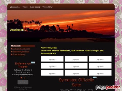Open the last Egyiptom thumbnail in the top row
This screenshot has height=91, width=122.
[x=100, y=59]
